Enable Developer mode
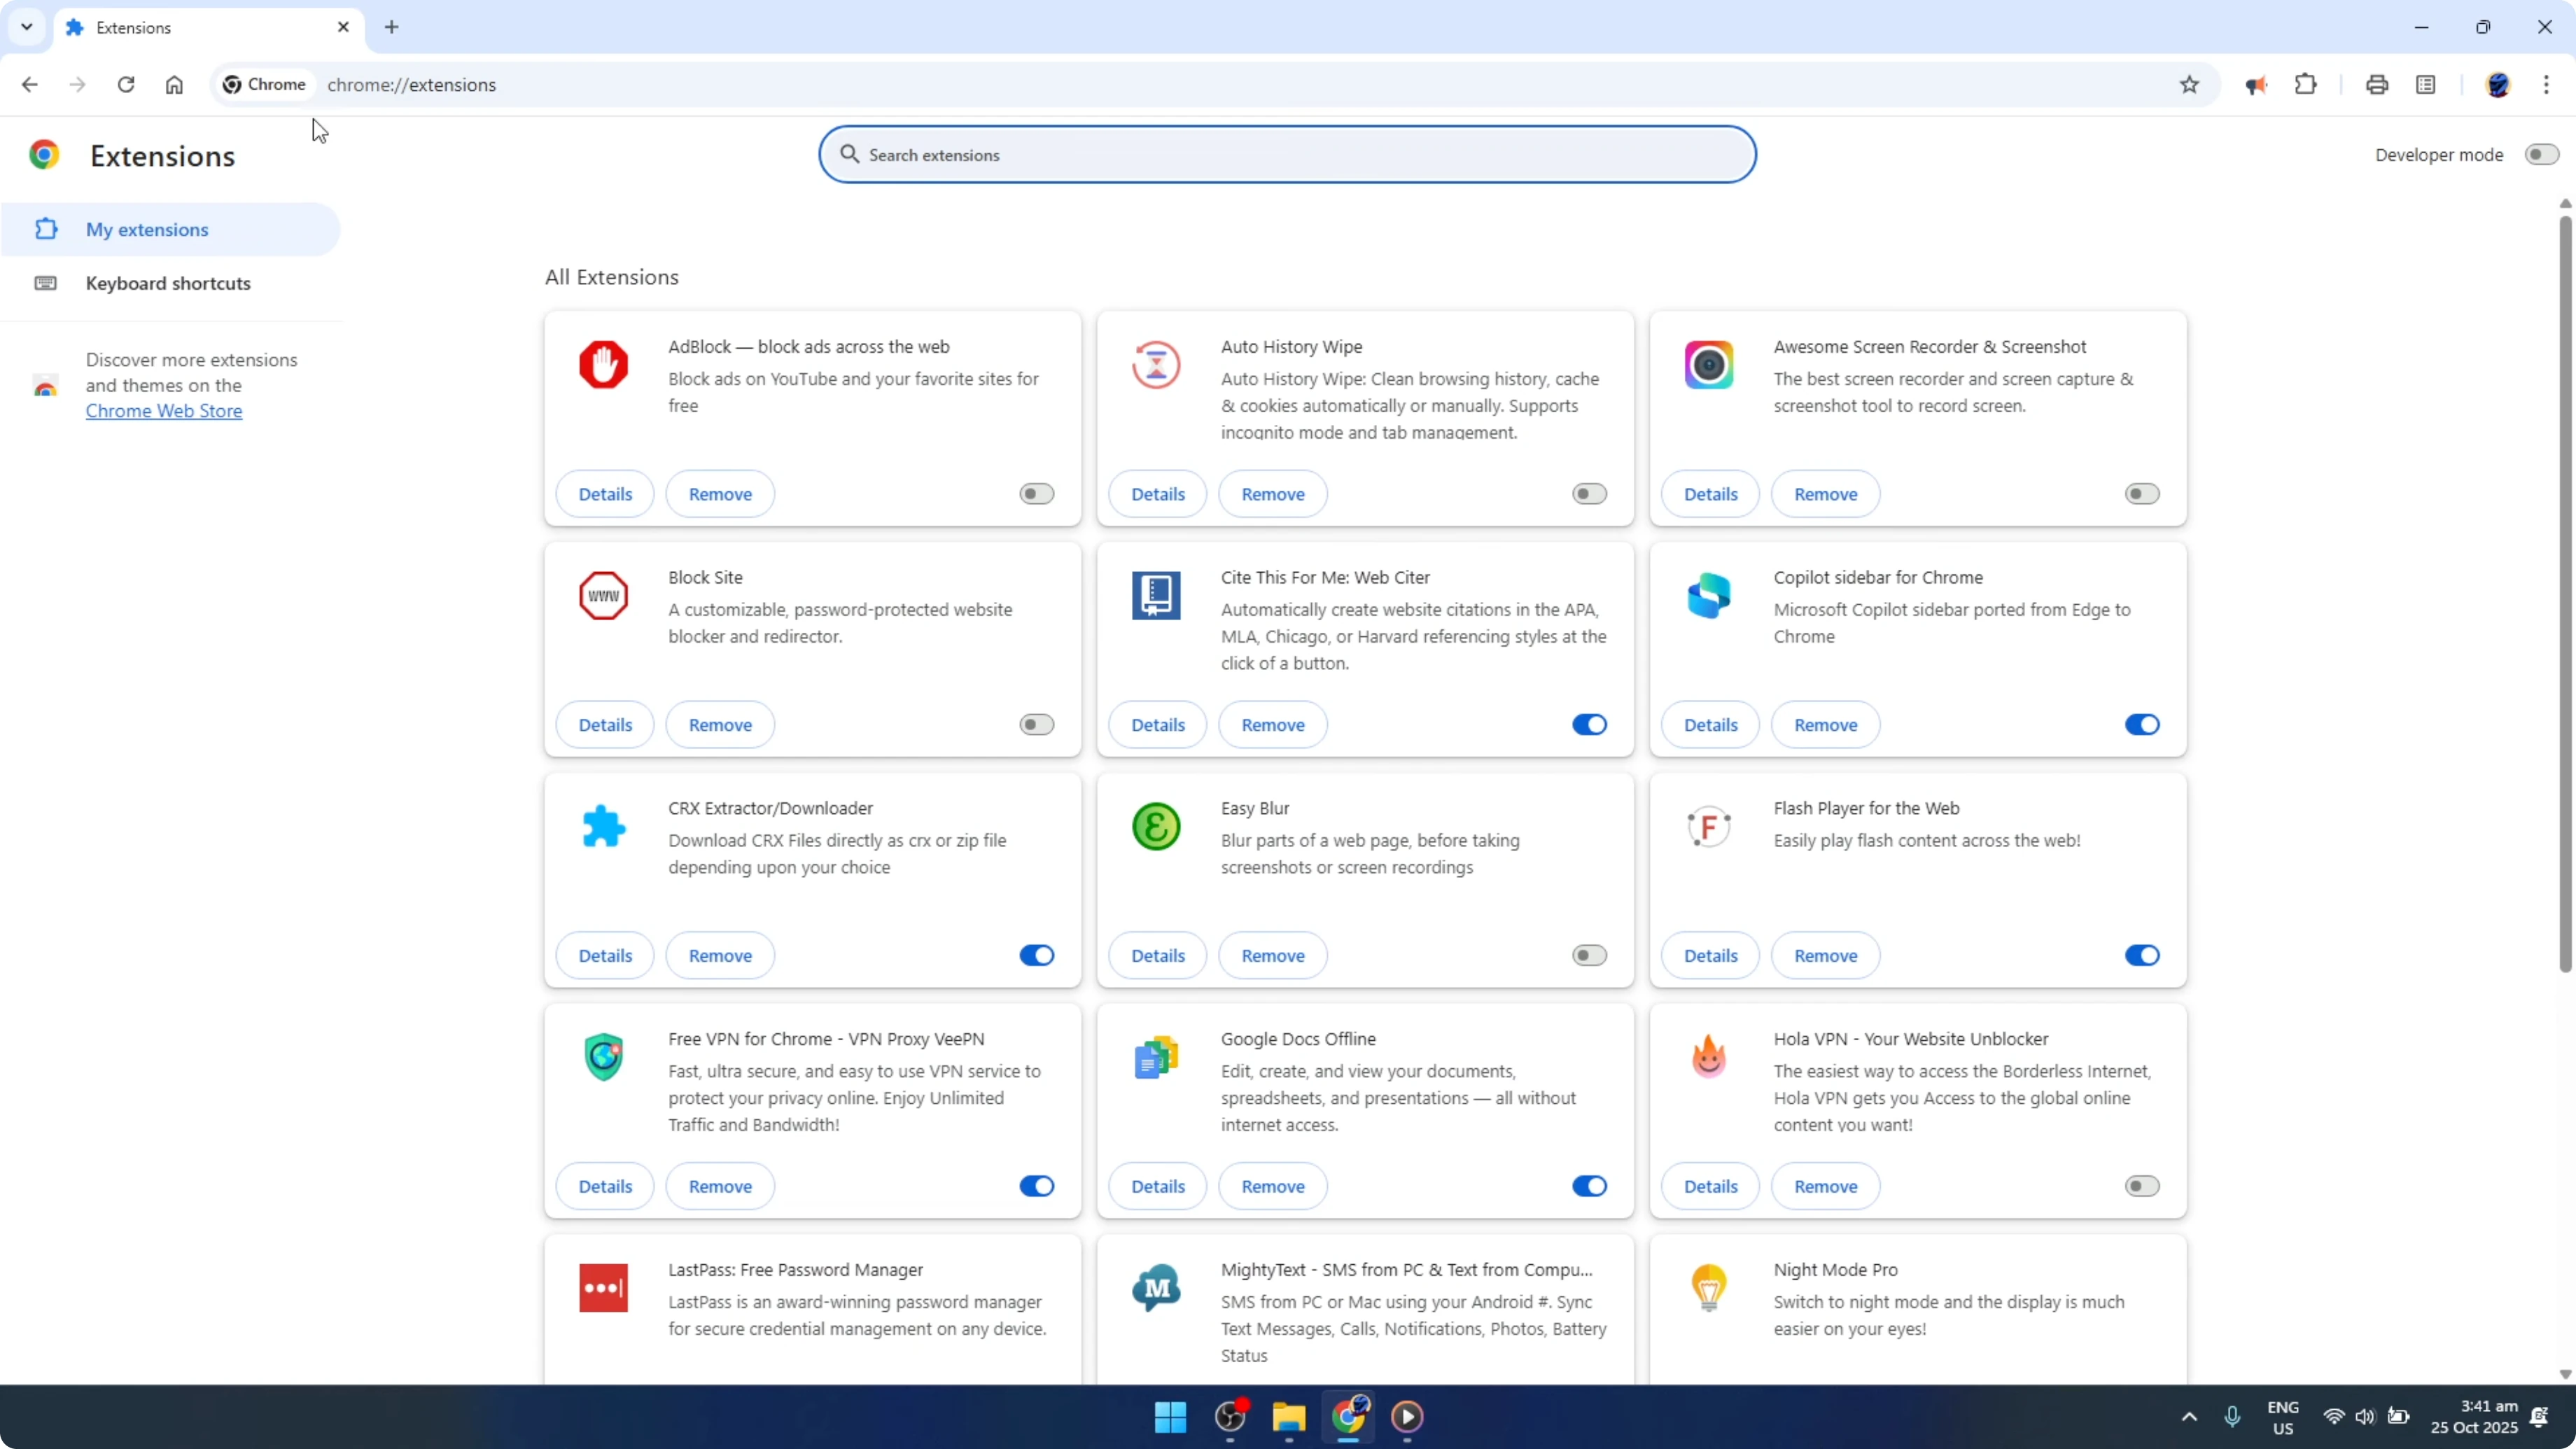 (2541, 154)
